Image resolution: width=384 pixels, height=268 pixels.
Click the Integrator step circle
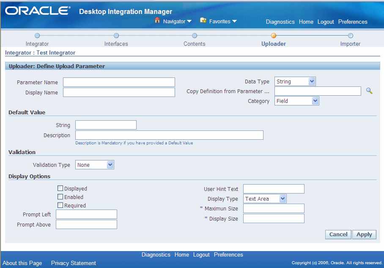pyautogui.click(x=37, y=36)
